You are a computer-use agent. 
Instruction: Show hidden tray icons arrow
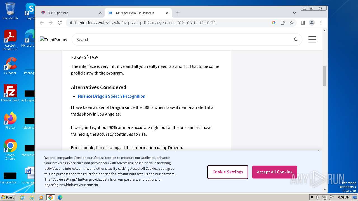312,197
